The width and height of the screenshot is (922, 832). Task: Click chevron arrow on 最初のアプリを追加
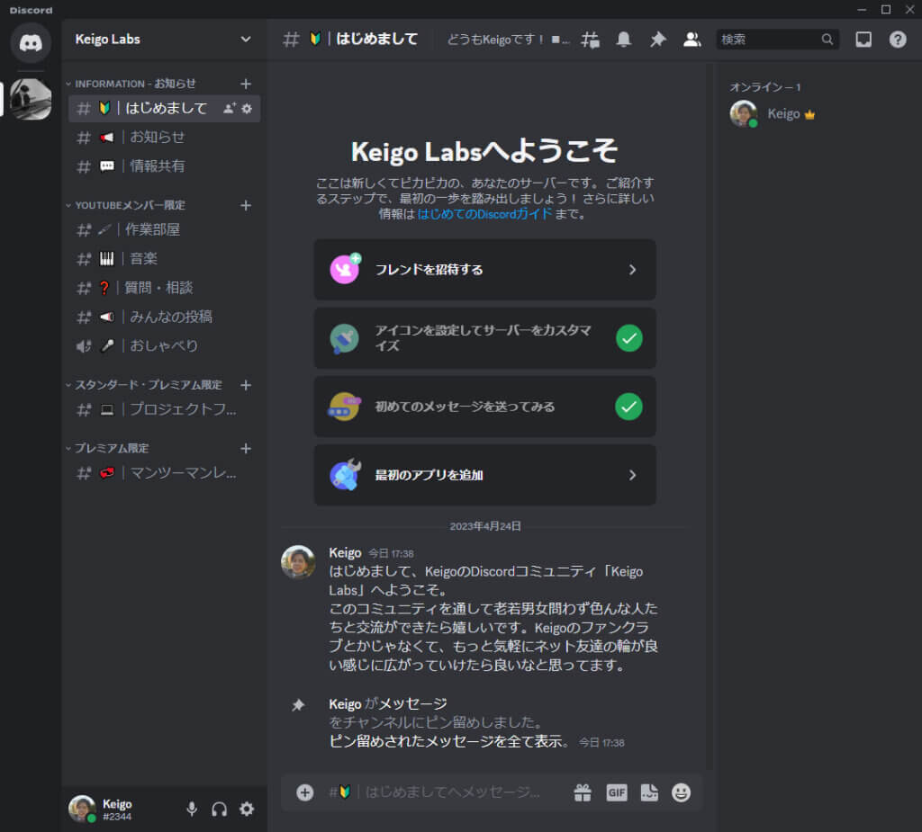(x=632, y=475)
